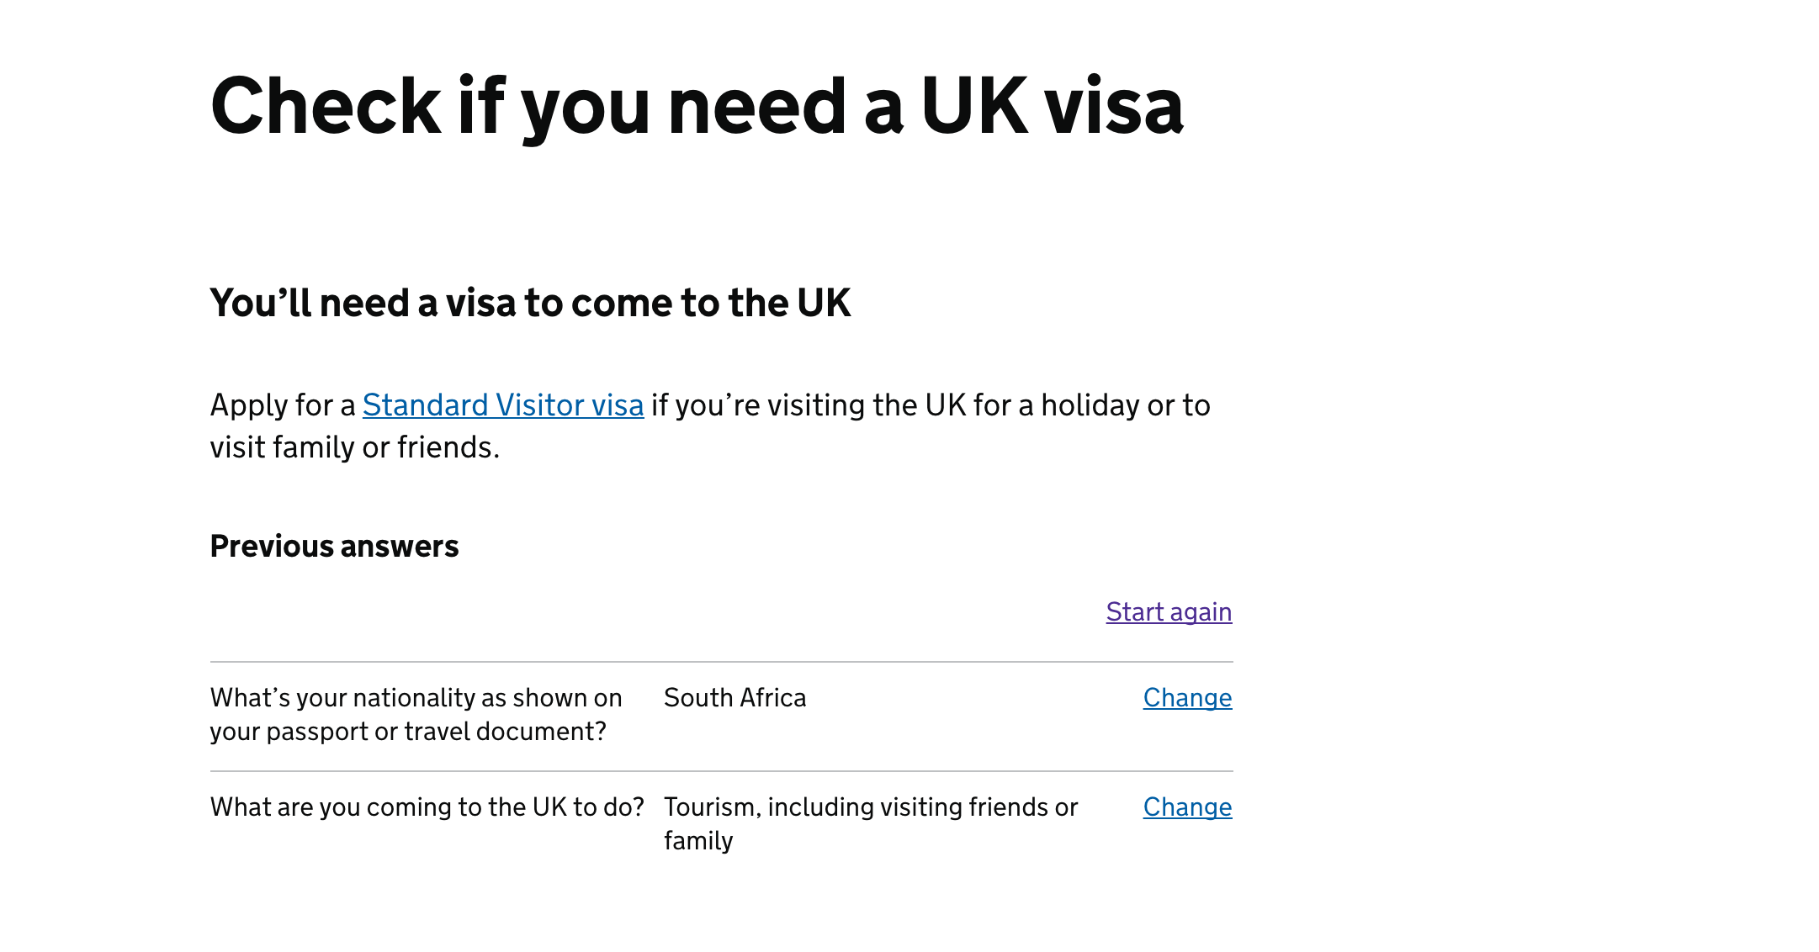Click the Check if you need a UK visa heading
Image resolution: width=1819 pixels, height=952 pixels.
pyautogui.click(x=697, y=107)
